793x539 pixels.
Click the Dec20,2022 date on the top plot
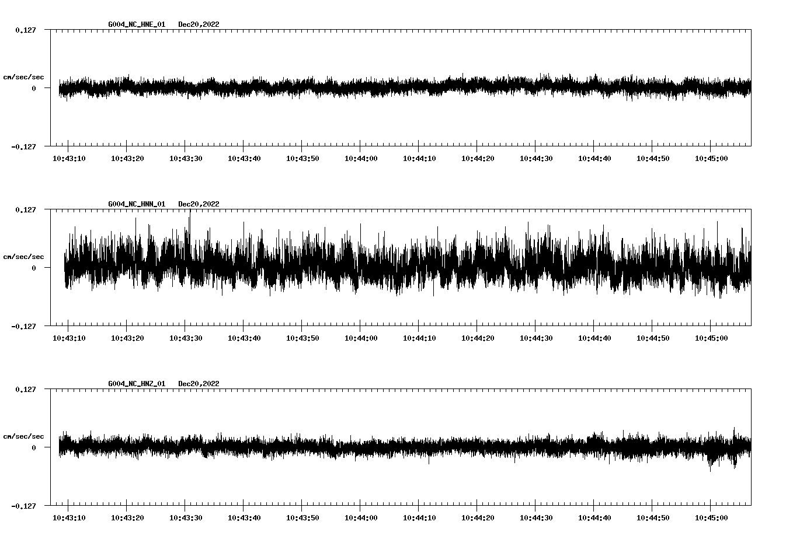coord(199,24)
